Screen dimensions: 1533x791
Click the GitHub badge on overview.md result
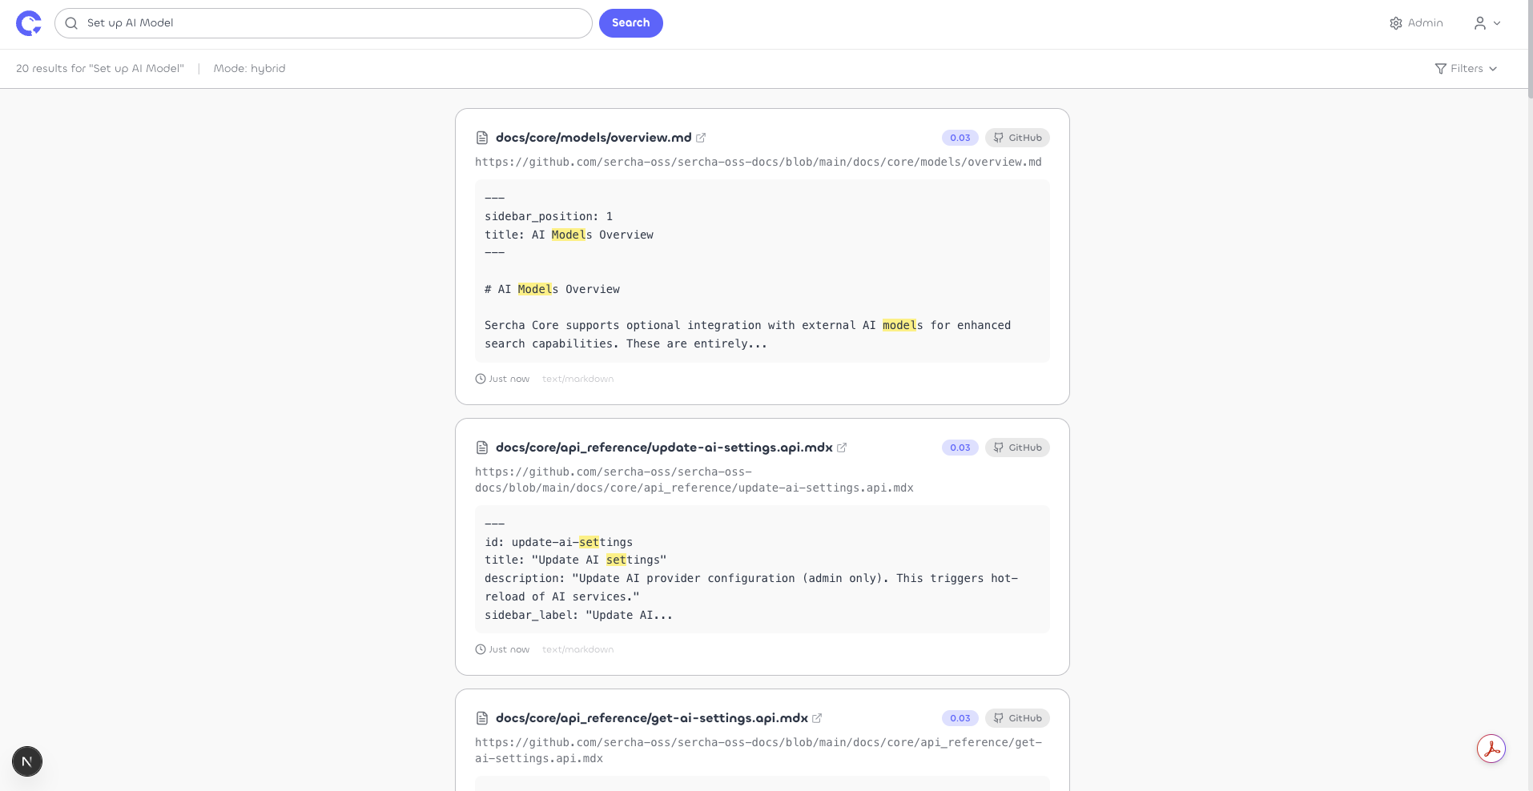1017,138
